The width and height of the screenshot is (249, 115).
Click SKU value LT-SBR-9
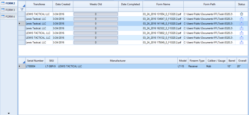(x=50, y=66)
